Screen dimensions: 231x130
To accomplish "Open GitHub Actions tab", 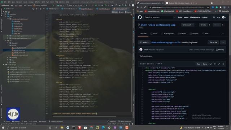I will 182,34.
